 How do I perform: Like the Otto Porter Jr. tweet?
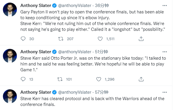tap(99, 79)
